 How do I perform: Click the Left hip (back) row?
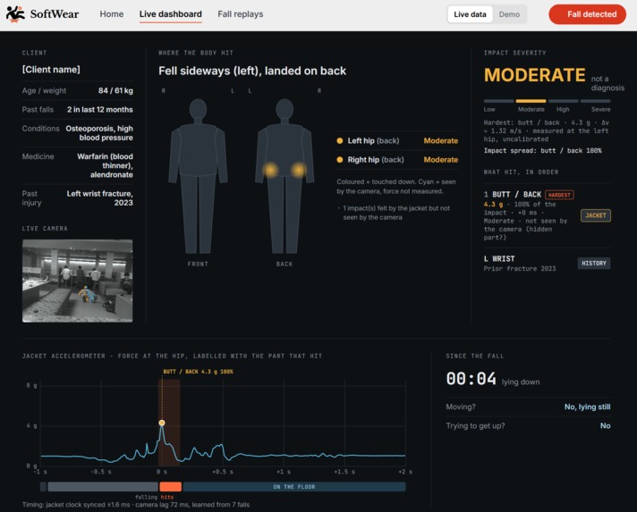point(397,141)
